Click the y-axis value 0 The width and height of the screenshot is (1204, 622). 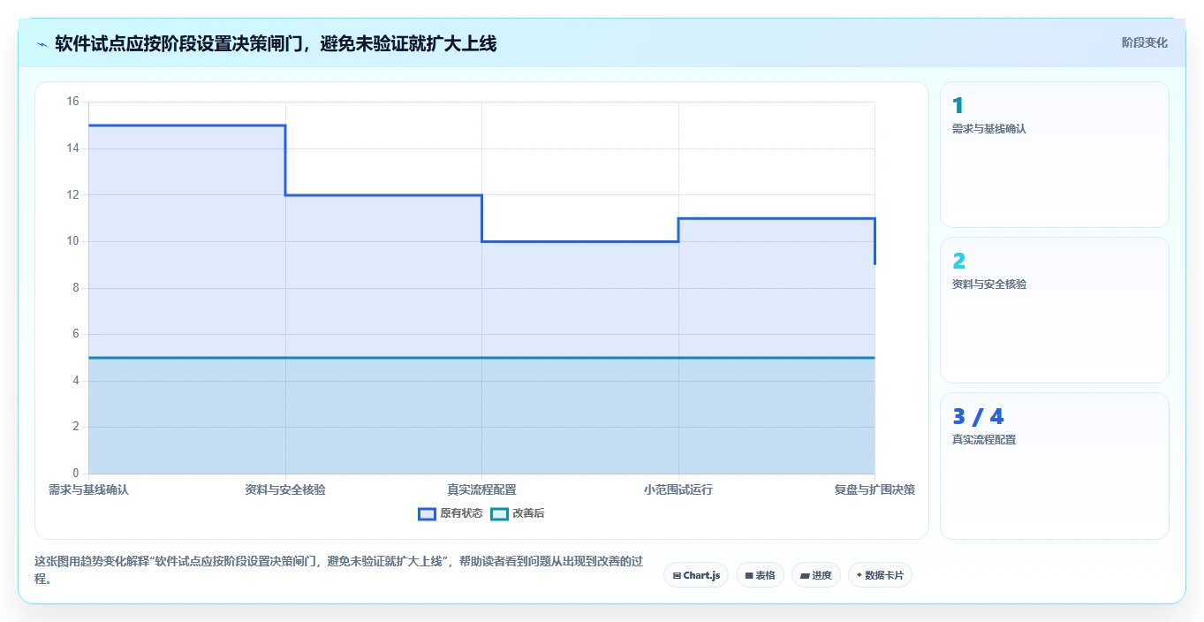click(75, 474)
